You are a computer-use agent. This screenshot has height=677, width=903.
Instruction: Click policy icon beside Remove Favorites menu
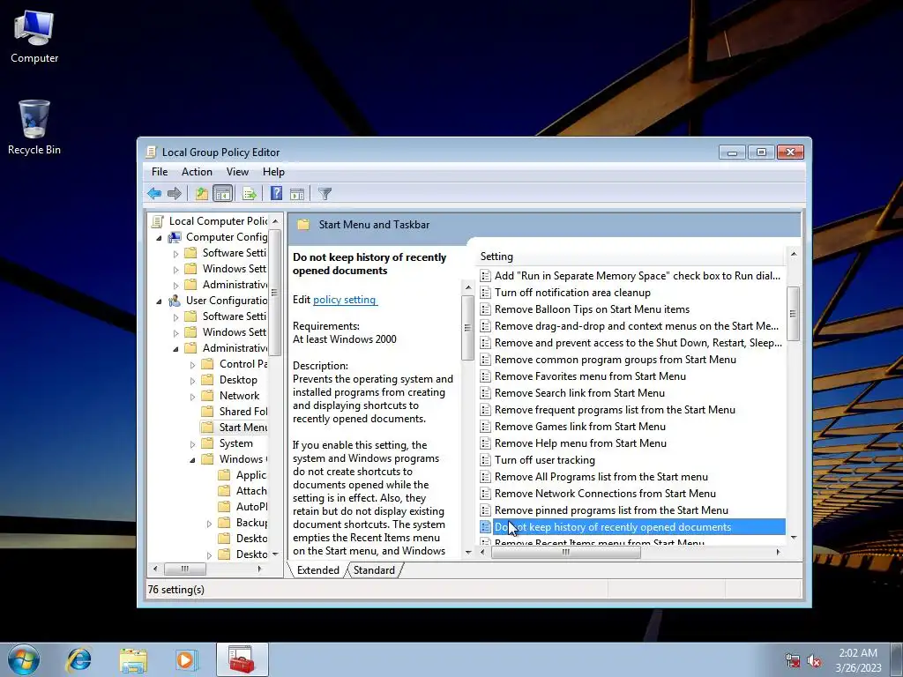pos(486,376)
